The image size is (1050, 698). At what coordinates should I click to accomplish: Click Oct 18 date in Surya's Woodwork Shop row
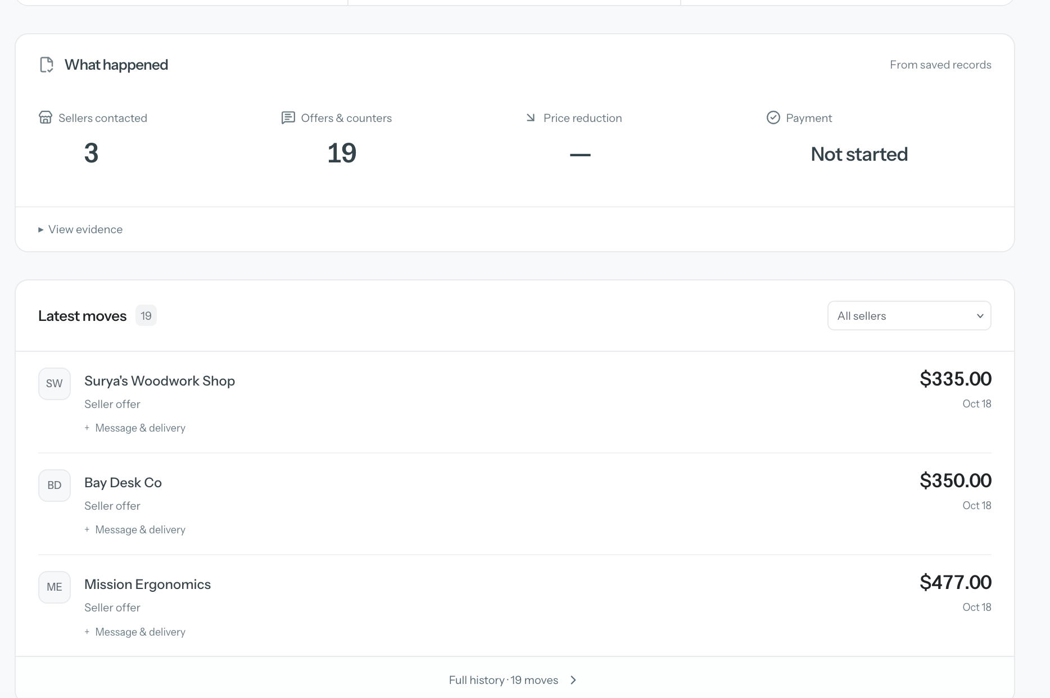[x=977, y=404]
